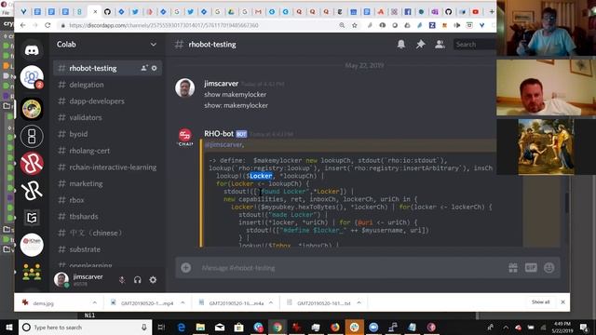596x335 pixels.
Task: Open the red R server icon
Action: [x=32, y=164]
